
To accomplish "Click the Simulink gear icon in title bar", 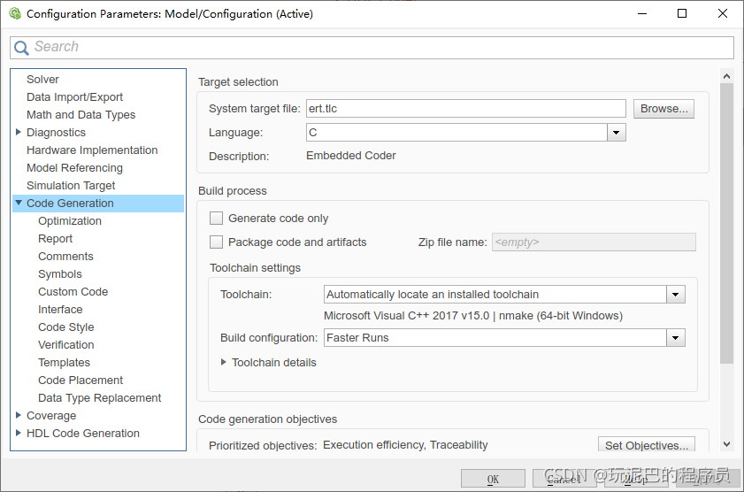I will pos(15,14).
